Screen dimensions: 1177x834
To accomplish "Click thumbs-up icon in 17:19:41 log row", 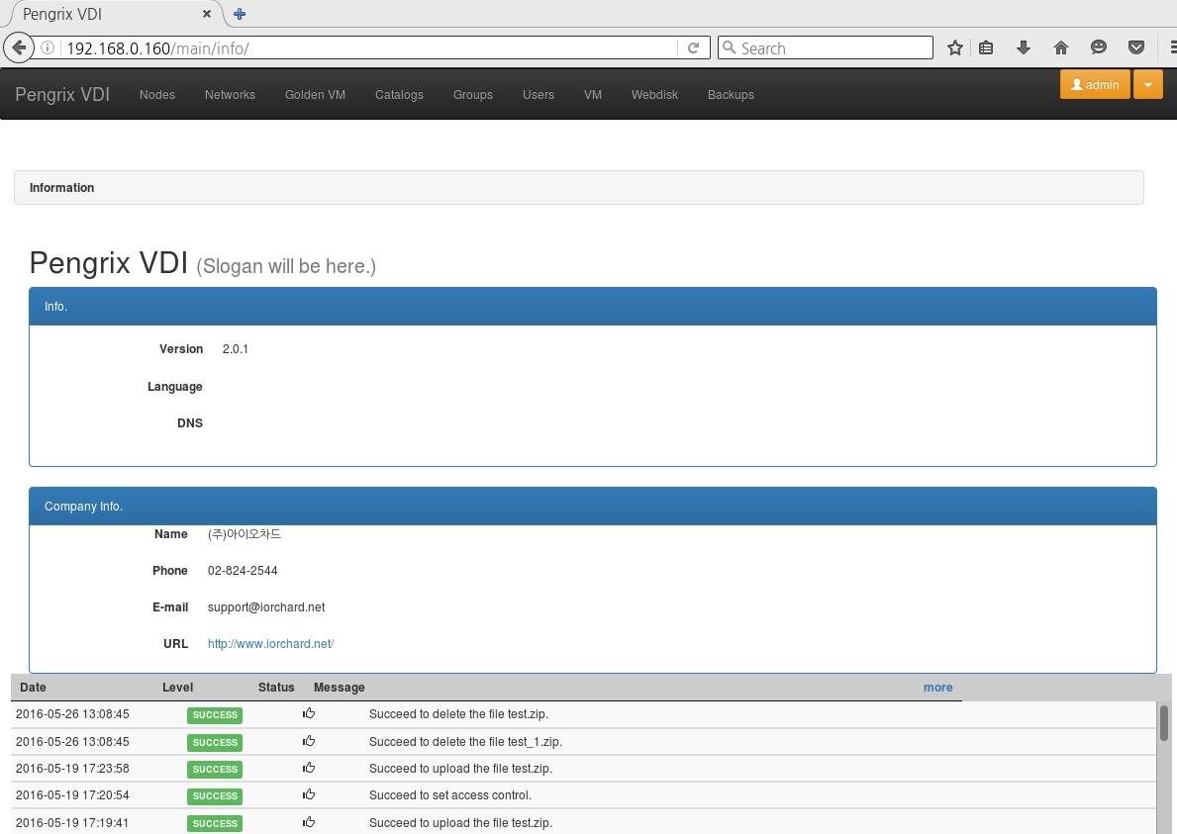I will pos(309,822).
